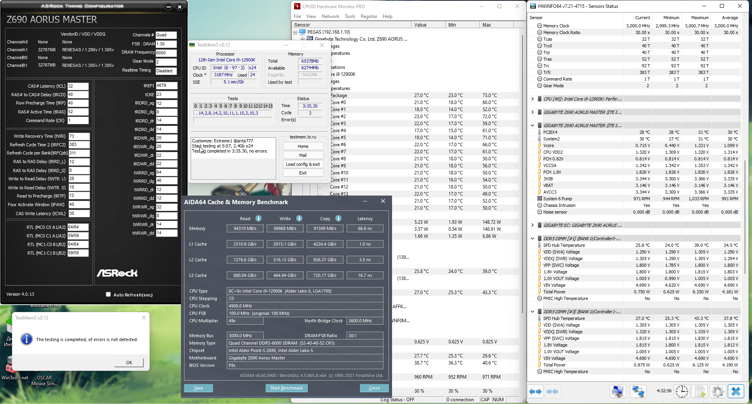Viewport: 752px width, 404px height.
Task: Click the tREFI value field
Action: point(166,86)
